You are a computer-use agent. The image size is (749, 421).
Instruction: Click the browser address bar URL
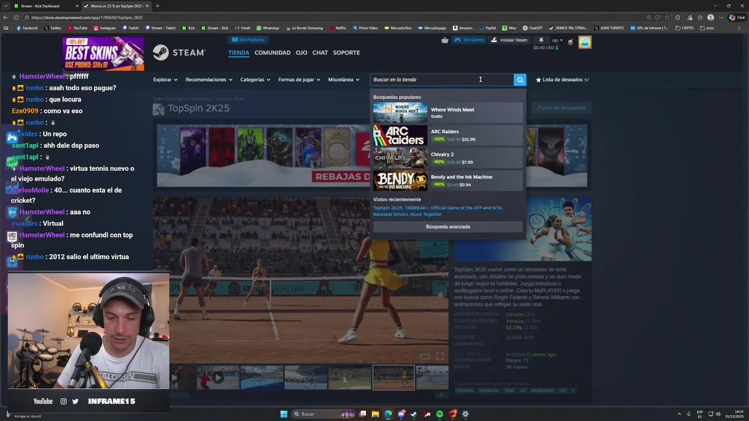[87, 18]
